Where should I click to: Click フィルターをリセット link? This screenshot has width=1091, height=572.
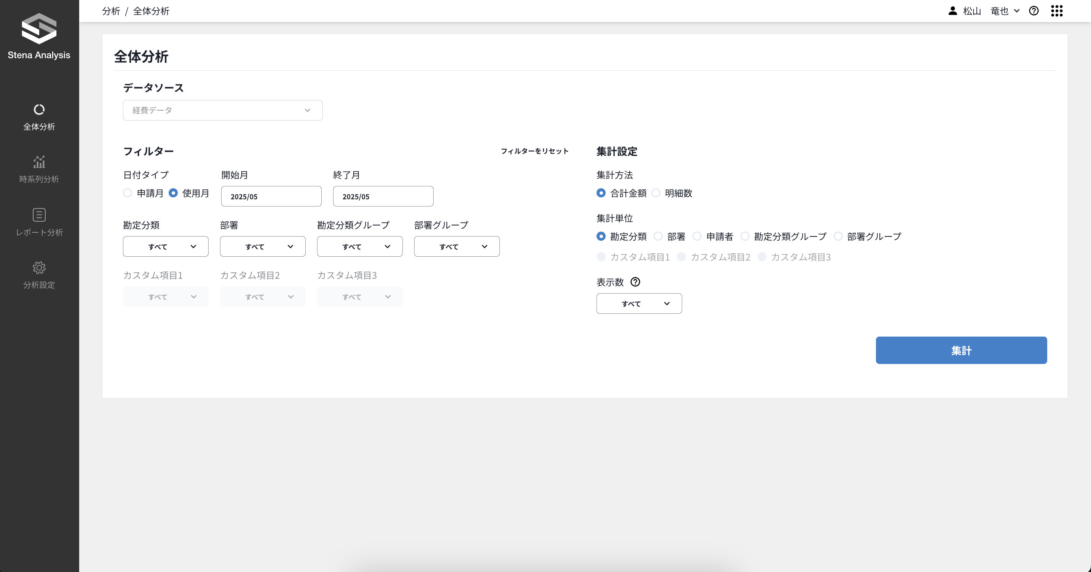coord(534,151)
